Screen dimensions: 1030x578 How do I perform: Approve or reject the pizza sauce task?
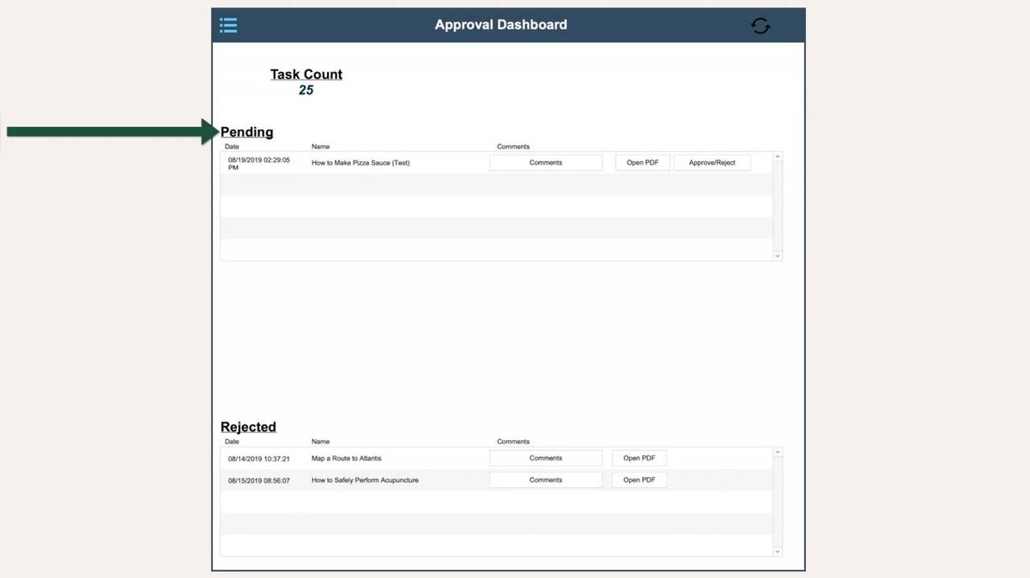712,162
